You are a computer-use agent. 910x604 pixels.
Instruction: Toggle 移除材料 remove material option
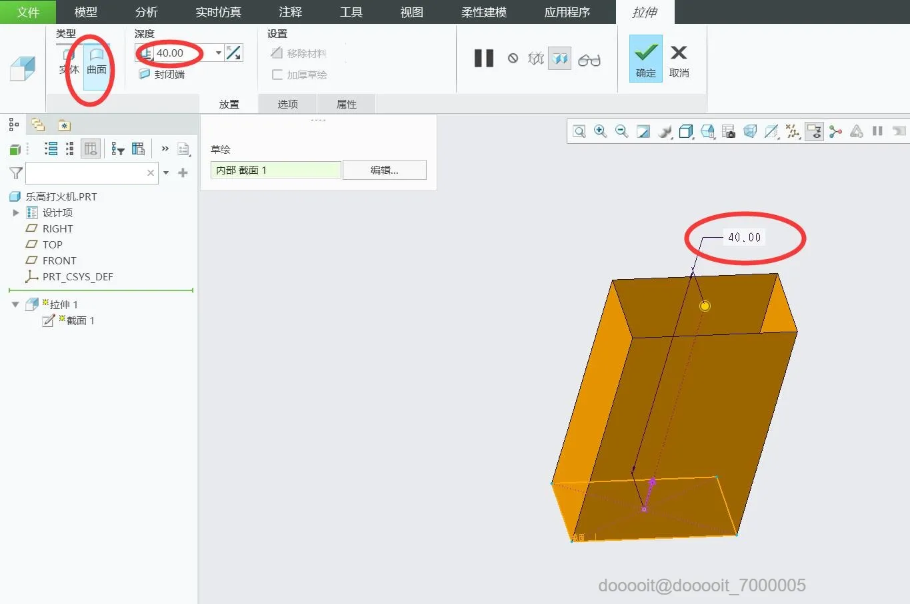click(299, 53)
